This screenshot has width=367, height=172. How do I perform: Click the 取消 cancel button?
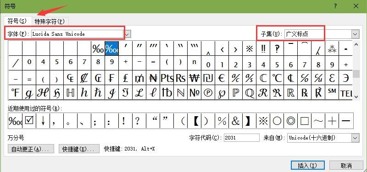point(346,166)
